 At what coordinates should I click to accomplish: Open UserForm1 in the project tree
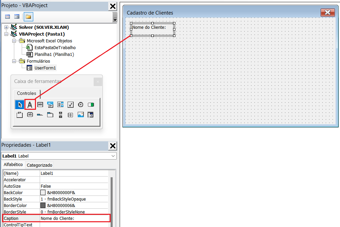[45, 68]
